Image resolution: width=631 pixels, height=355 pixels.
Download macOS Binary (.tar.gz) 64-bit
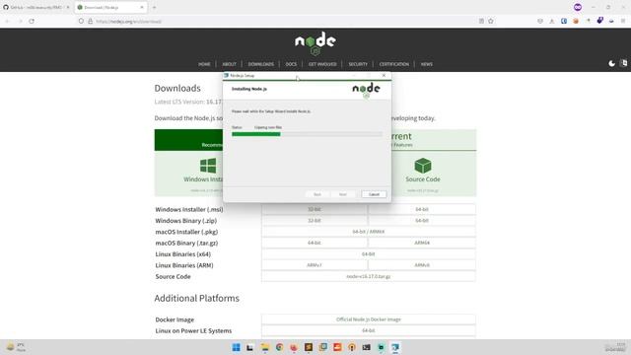(x=315, y=244)
